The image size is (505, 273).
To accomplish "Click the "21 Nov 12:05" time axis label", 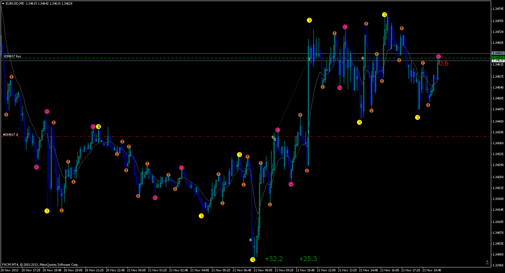I will (326, 270).
